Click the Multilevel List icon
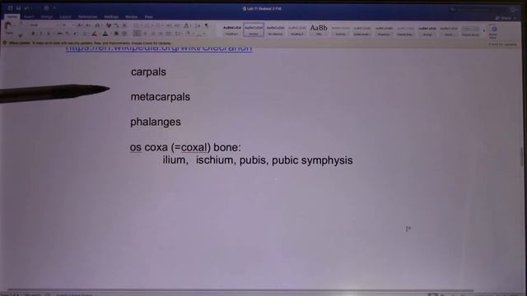The image size is (527, 296). click(x=158, y=25)
